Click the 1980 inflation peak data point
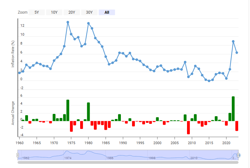 [x=88, y=23]
